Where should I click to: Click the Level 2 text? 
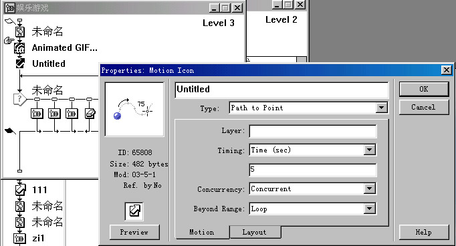281,20
